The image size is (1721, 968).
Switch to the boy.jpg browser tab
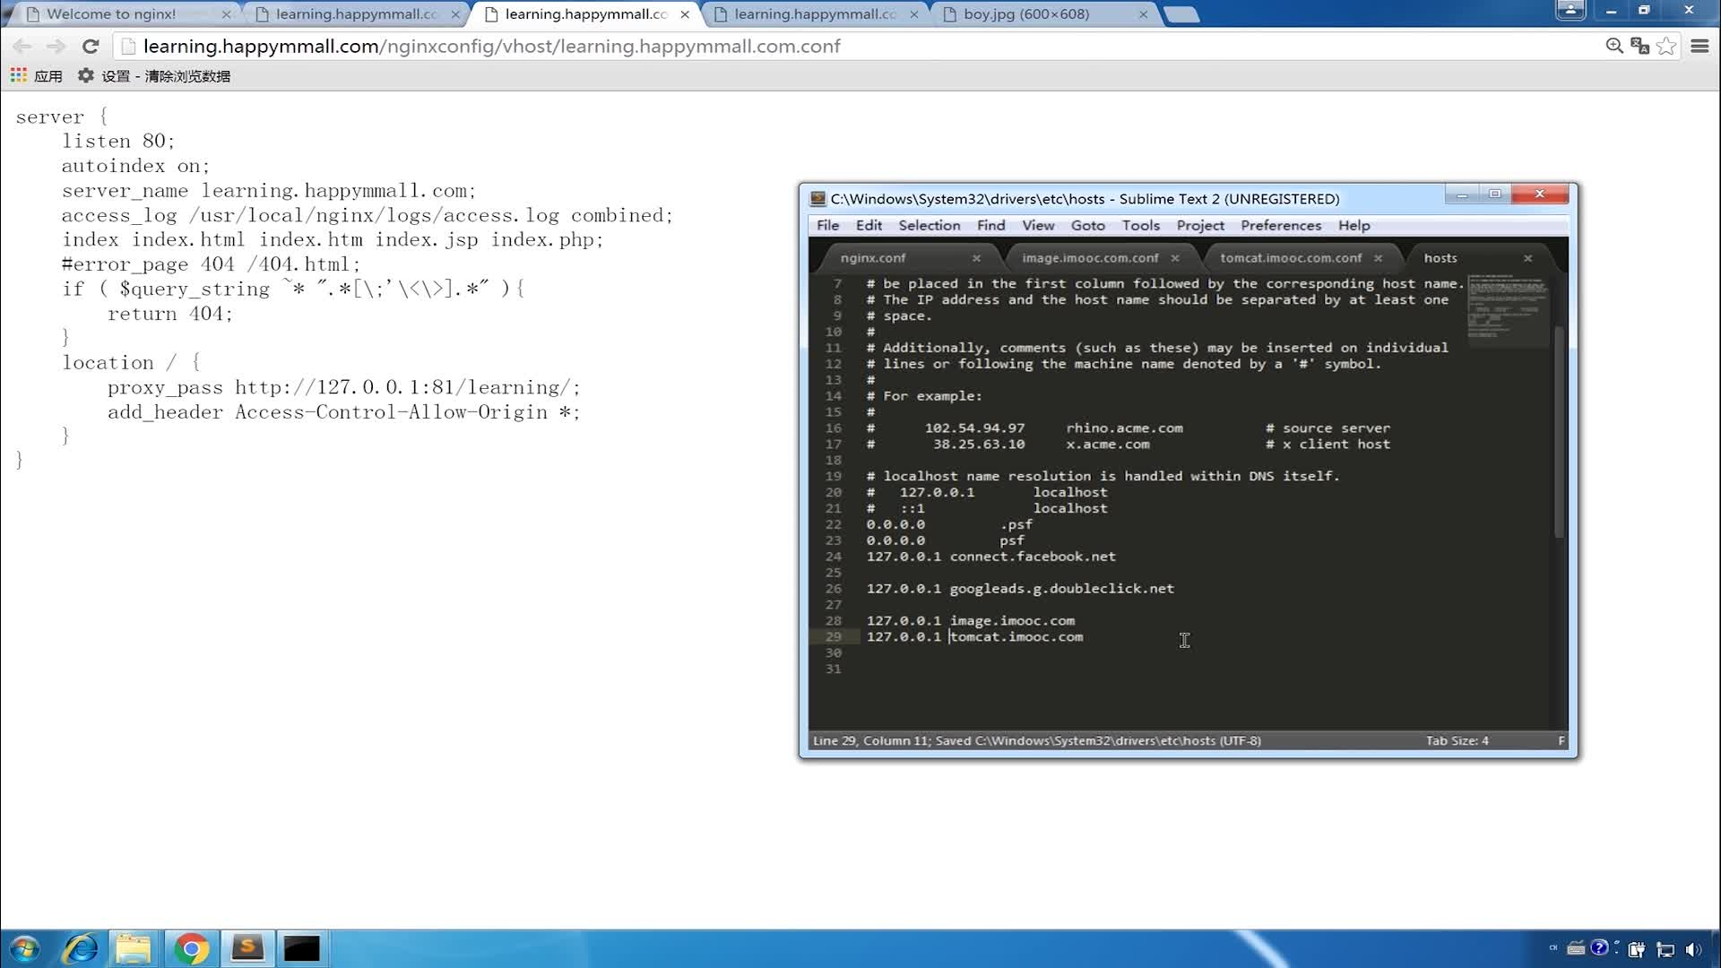pyautogui.click(x=1026, y=14)
